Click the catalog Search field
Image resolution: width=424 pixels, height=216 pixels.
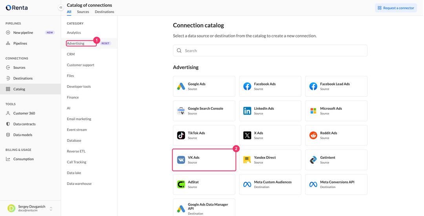(x=270, y=51)
